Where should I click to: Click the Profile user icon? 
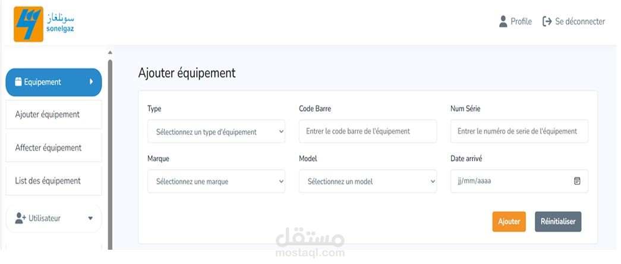(x=503, y=21)
